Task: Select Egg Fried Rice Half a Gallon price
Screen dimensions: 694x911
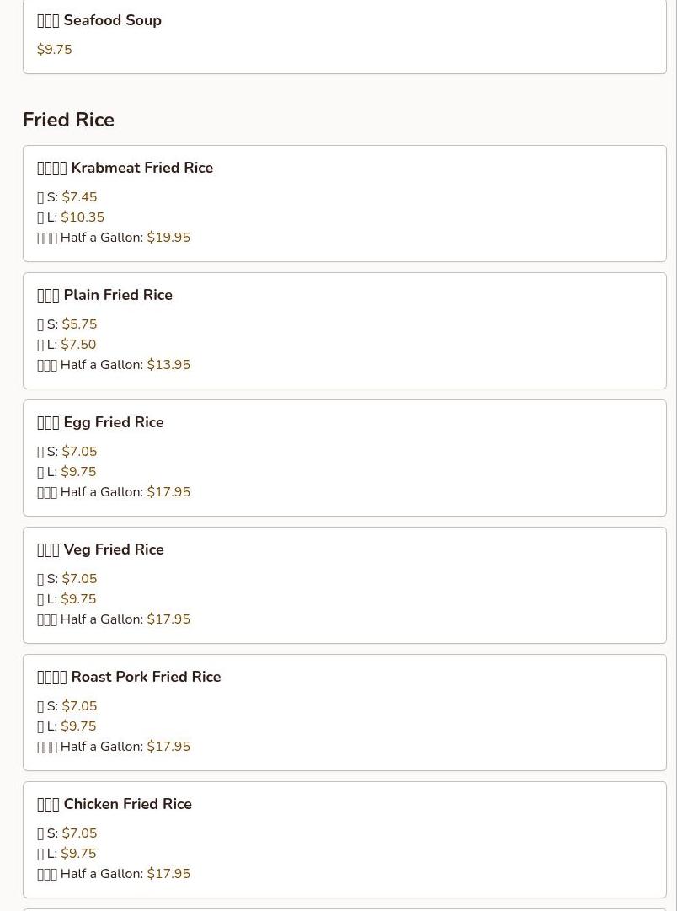Action: click(168, 492)
